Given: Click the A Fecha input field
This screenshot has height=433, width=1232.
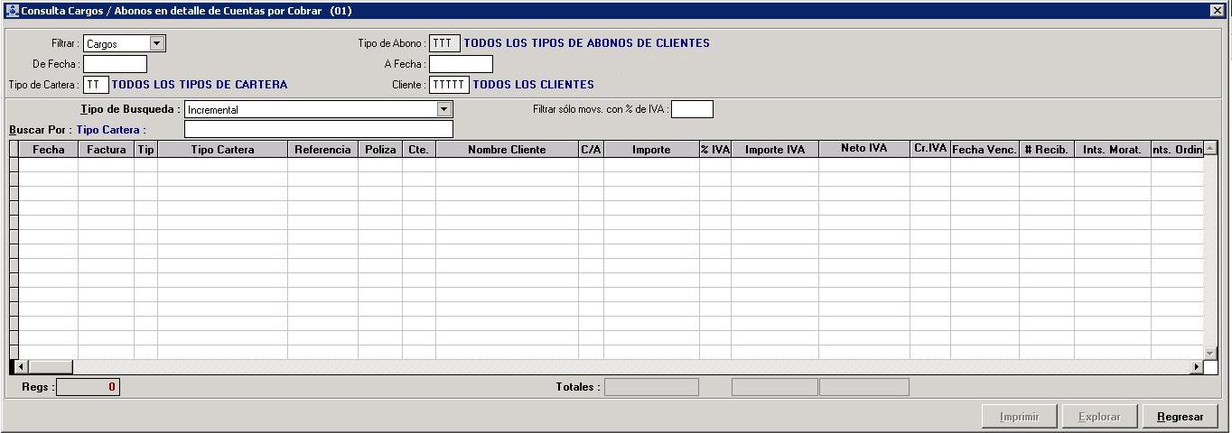Looking at the screenshot, I should [461, 64].
